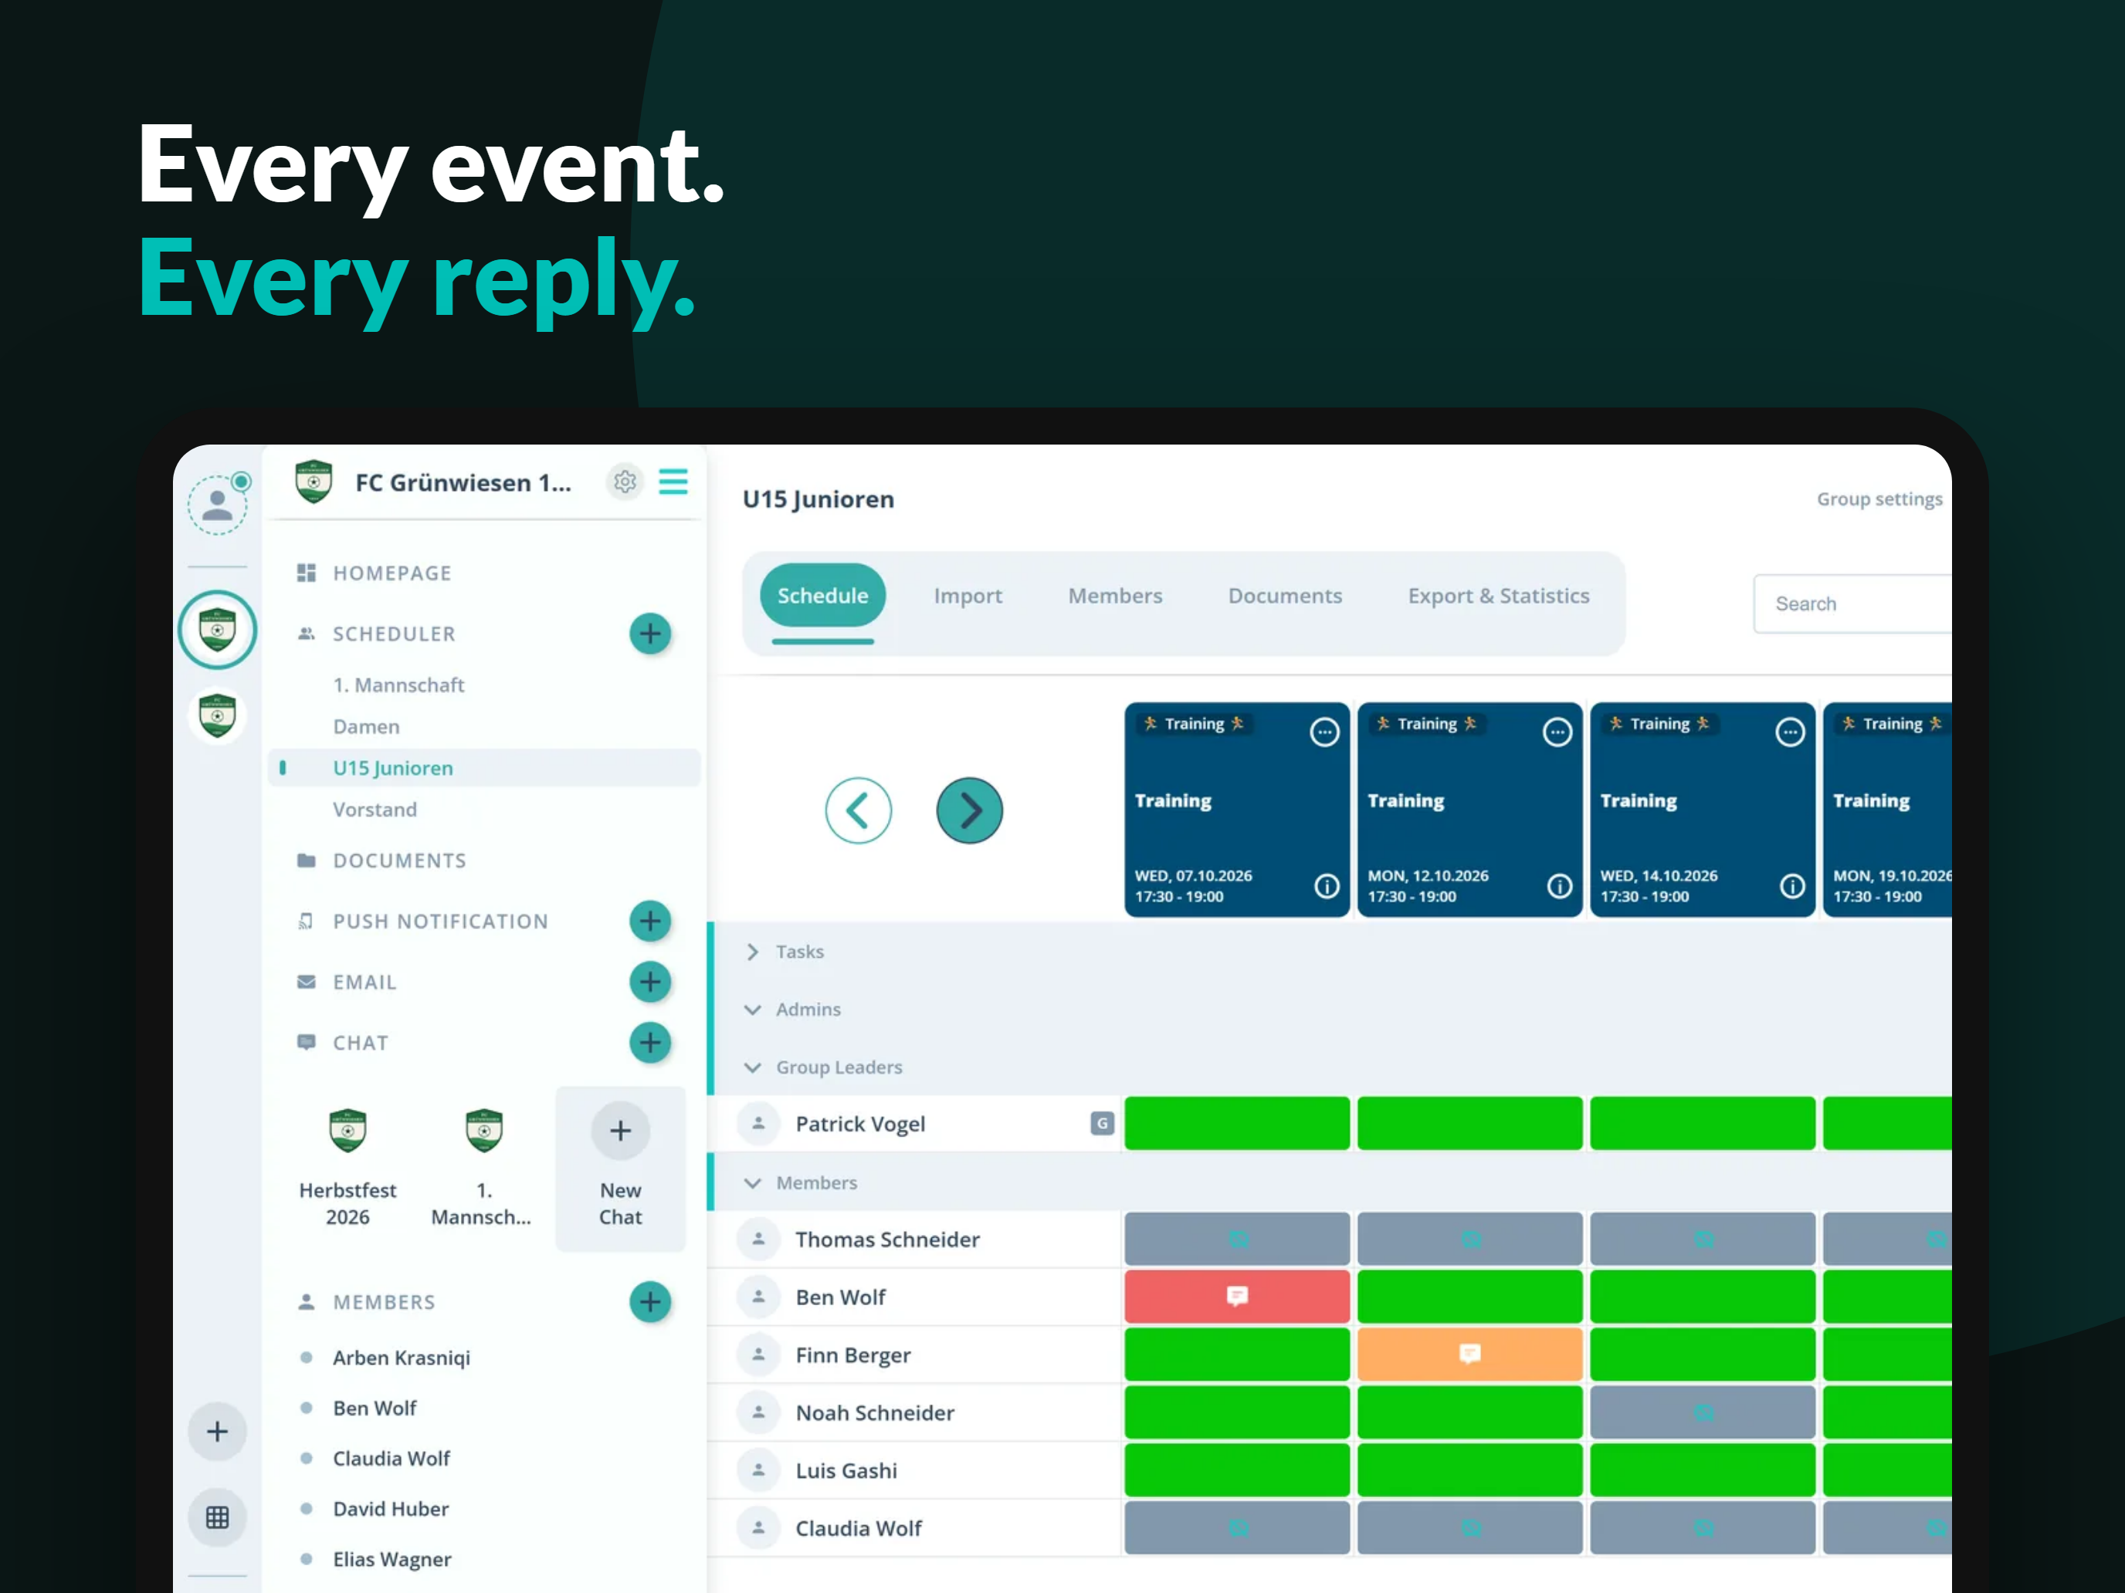The image size is (2125, 1593).
Task: Click New Chat tile
Action: [x=621, y=1169]
